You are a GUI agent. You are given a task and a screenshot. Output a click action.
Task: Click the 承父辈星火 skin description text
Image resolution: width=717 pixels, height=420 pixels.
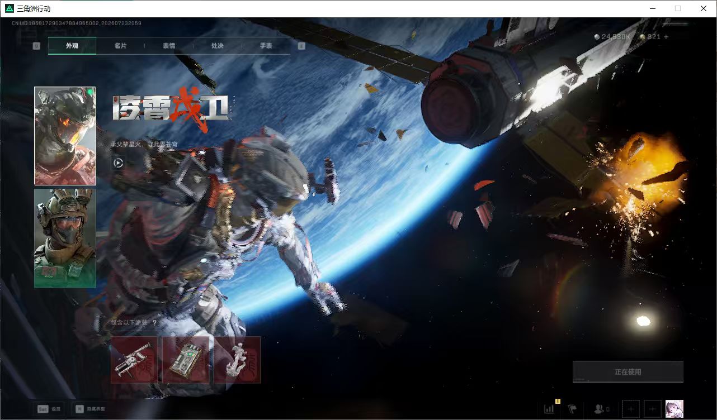[x=144, y=144]
